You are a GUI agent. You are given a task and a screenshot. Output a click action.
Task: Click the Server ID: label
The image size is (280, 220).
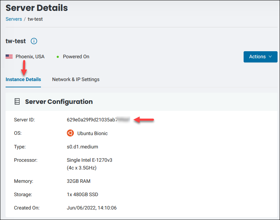tap(24, 120)
